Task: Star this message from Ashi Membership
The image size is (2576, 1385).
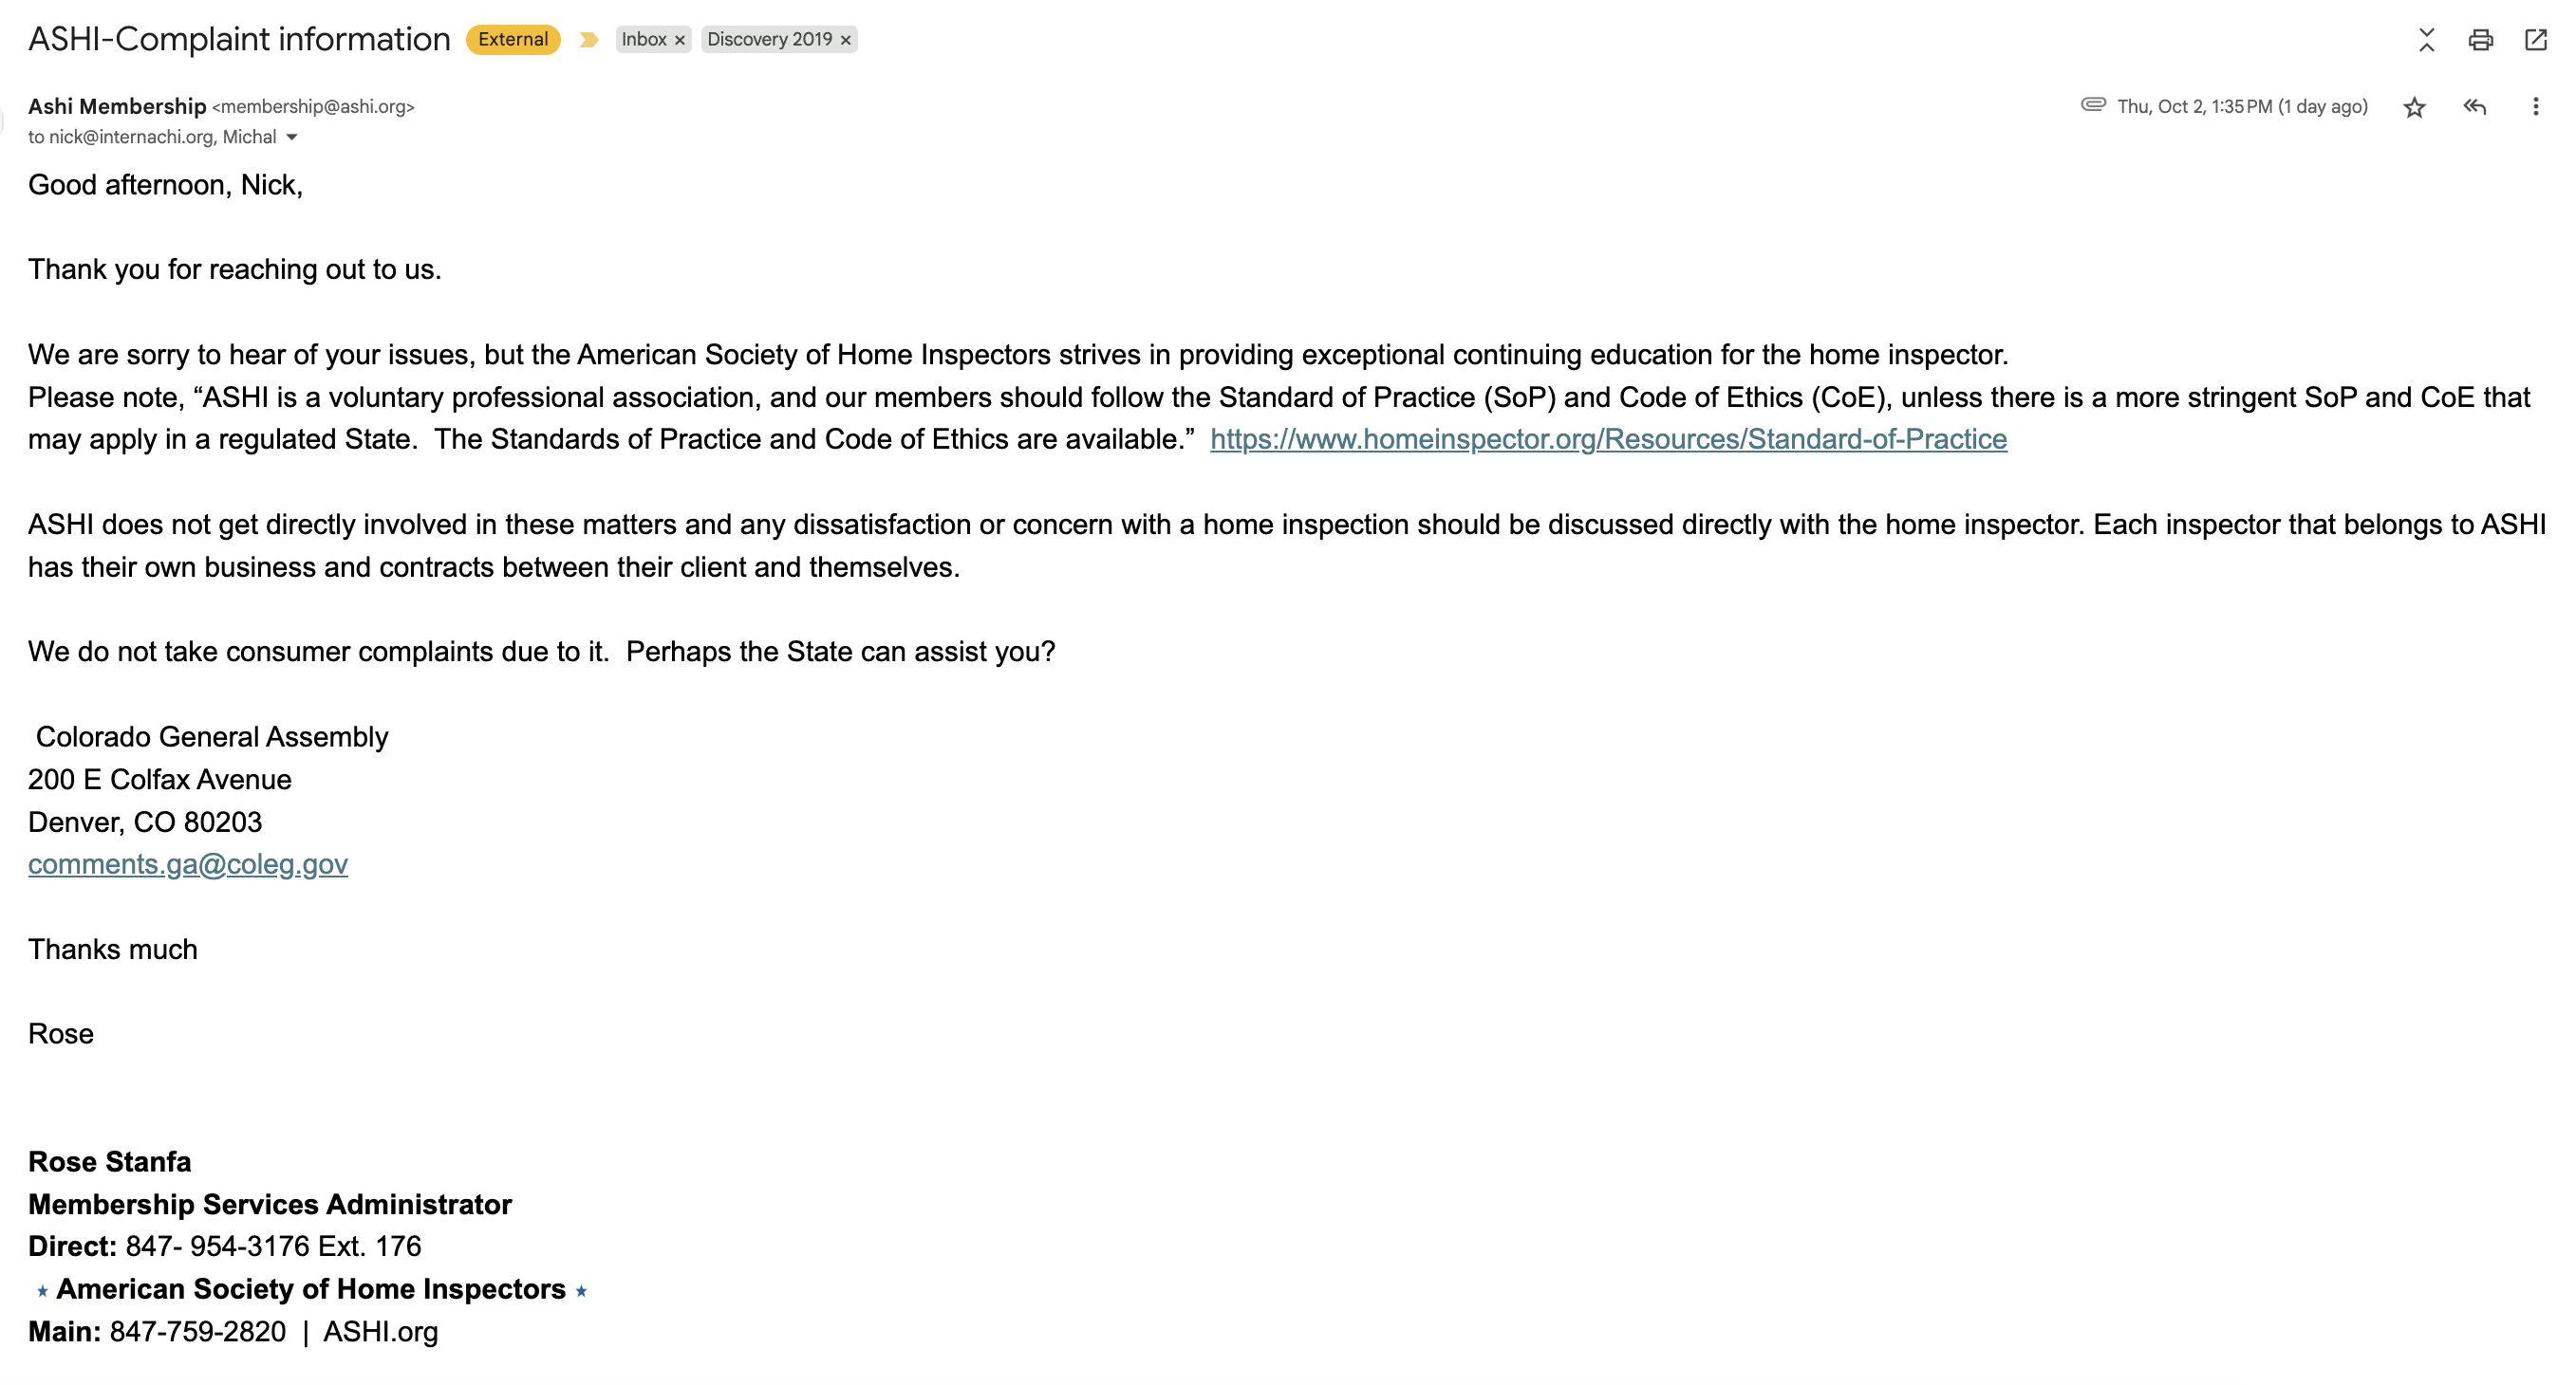Action: click(2414, 107)
